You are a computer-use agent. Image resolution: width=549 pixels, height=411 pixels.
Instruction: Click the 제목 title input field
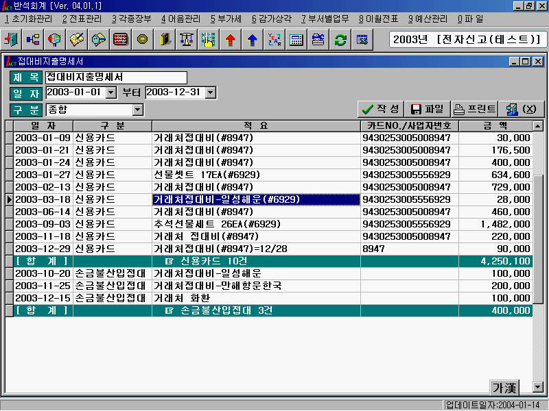click(116, 77)
